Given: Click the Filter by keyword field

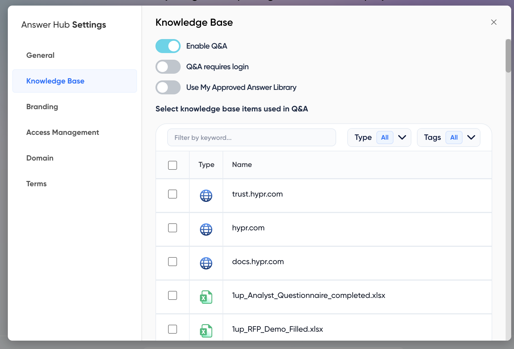Looking at the screenshot, I should tap(251, 137).
